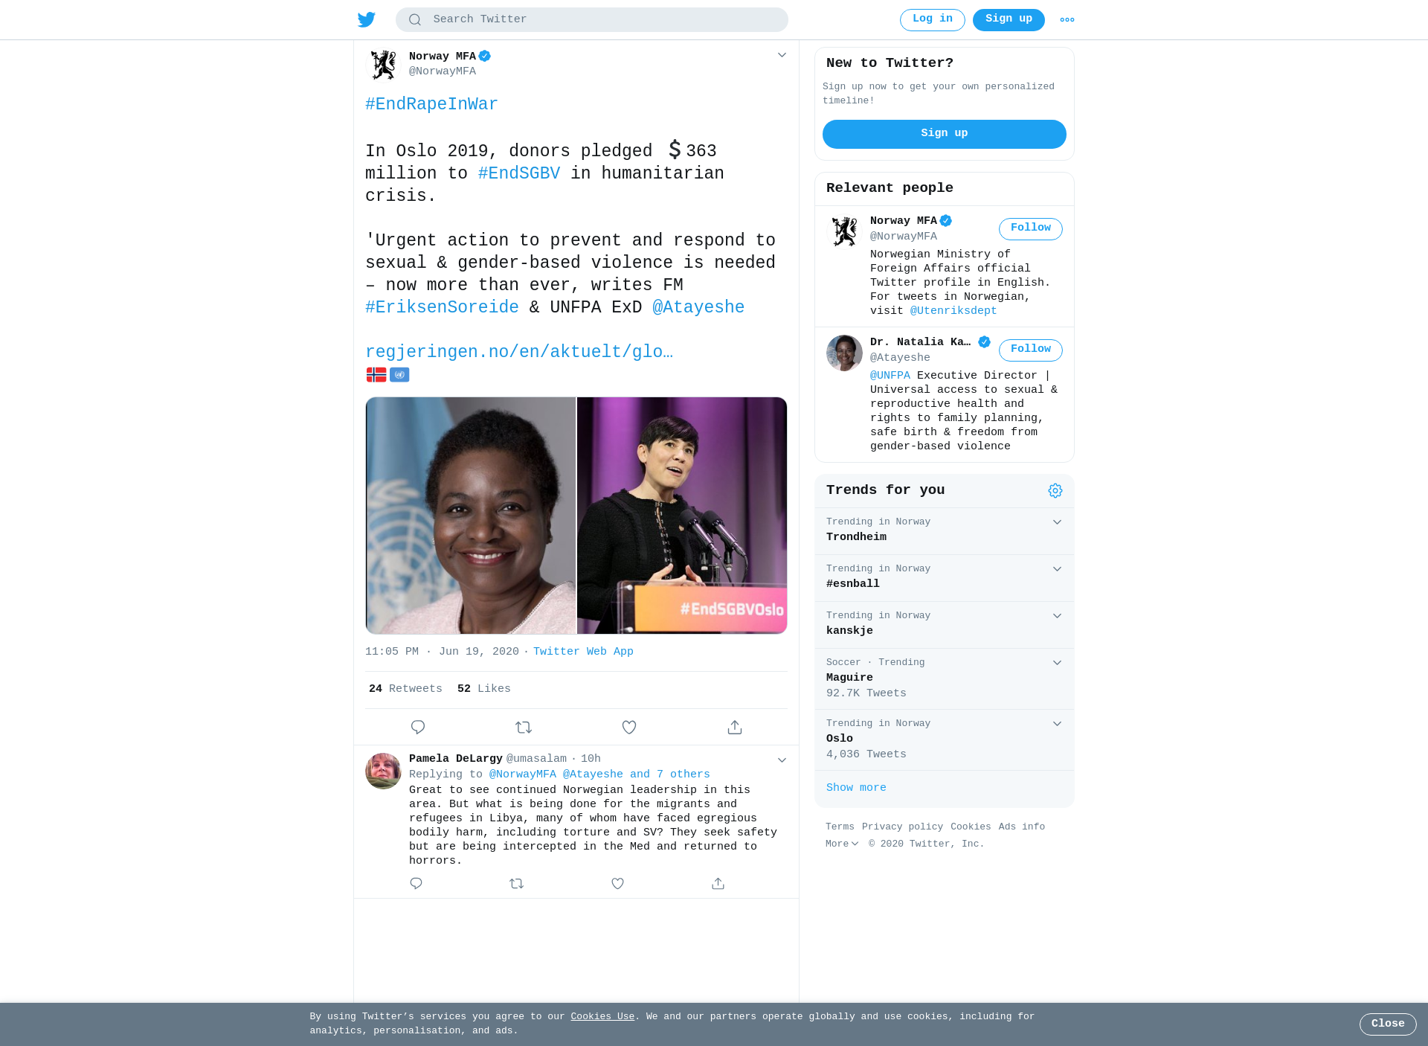Share the Norway MFA tweet
Screen dimensions: 1428x1046
[x=735, y=727]
